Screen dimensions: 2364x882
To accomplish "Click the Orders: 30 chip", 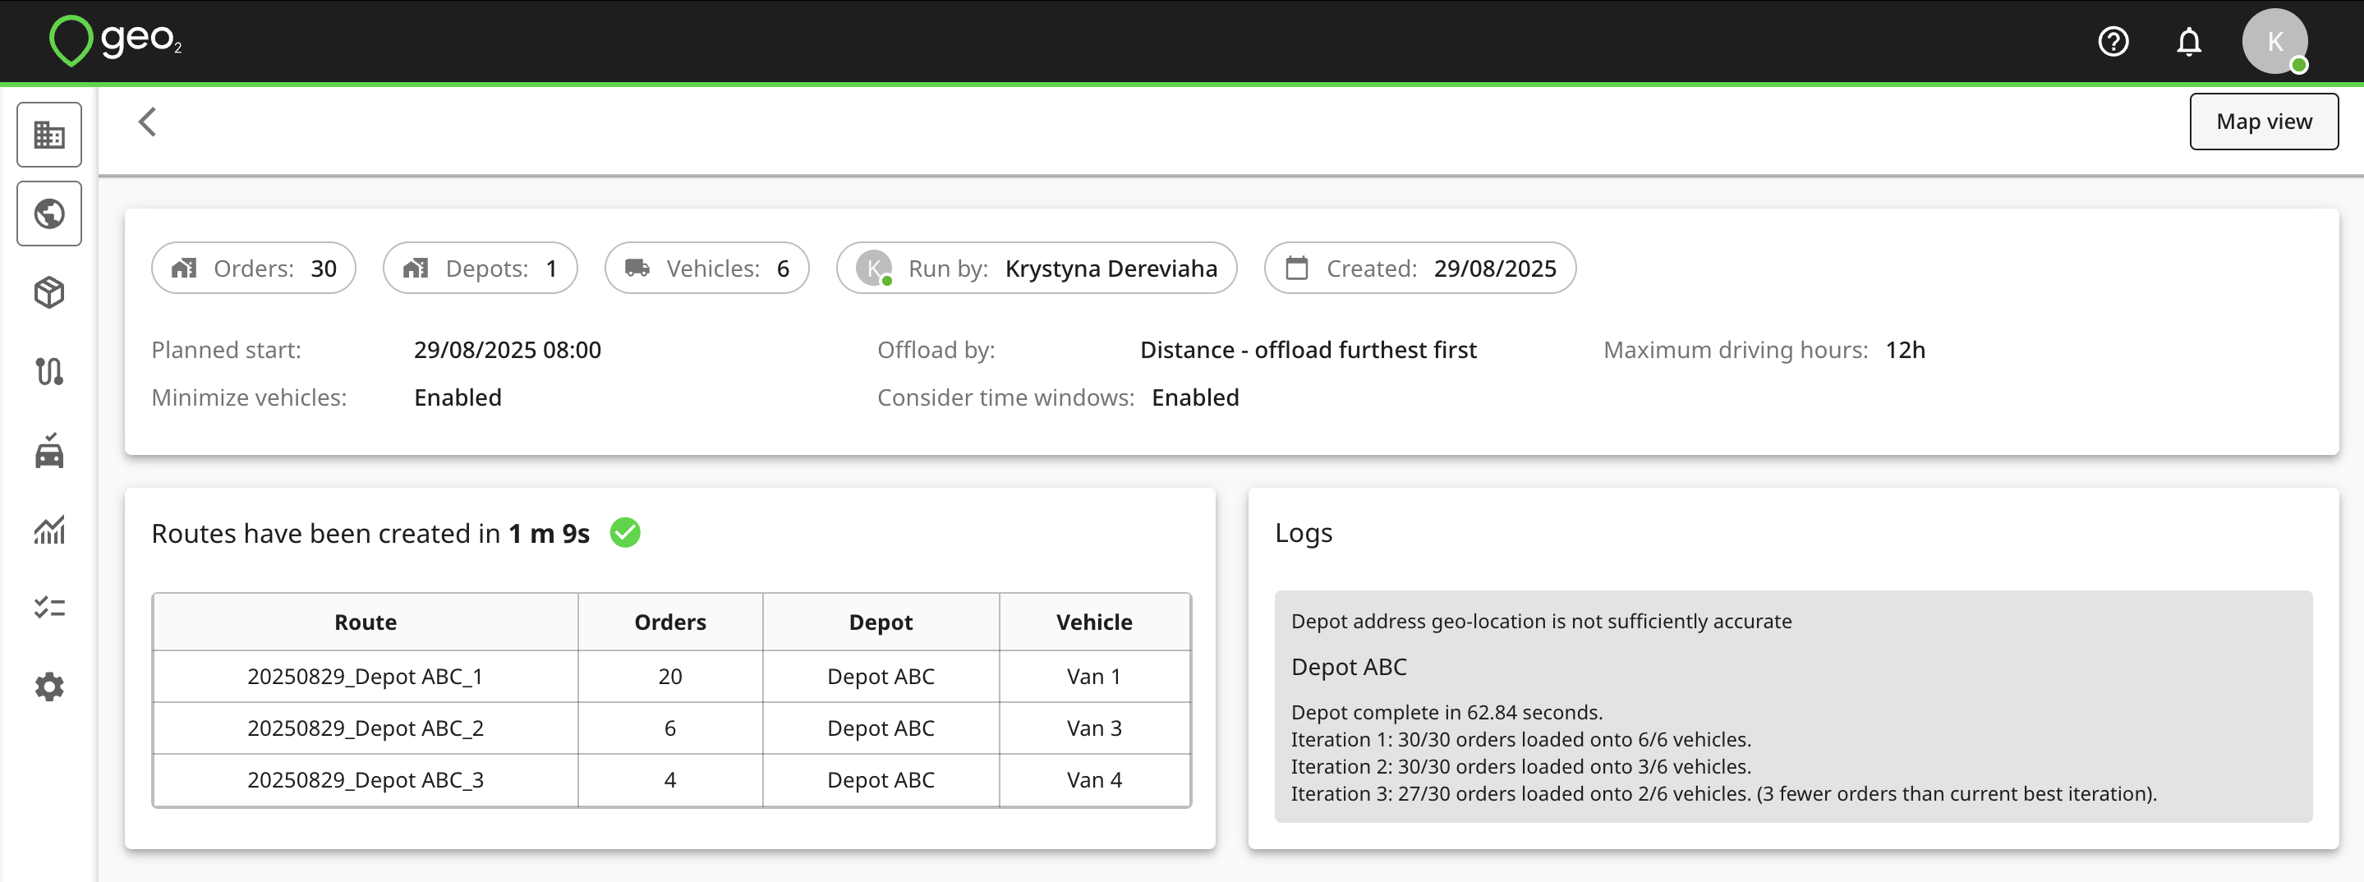I will click(253, 268).
